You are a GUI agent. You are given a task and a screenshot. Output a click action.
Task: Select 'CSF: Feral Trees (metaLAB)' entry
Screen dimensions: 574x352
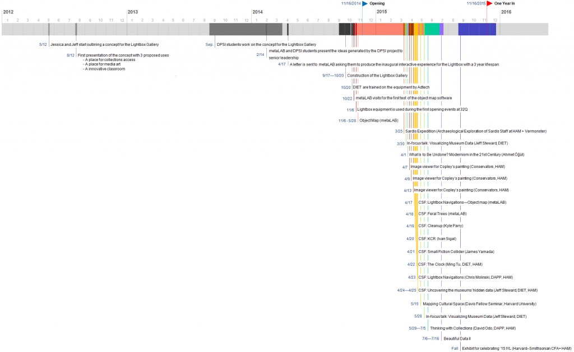443,214
